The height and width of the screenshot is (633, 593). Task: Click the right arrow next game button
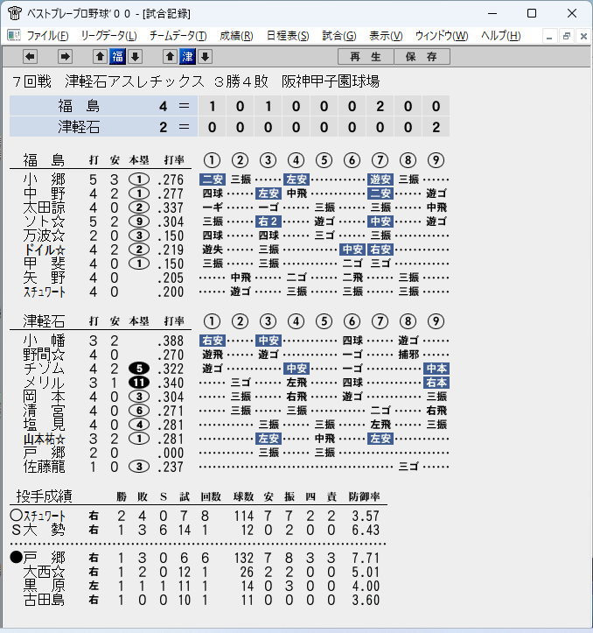(x=65, y=57)
